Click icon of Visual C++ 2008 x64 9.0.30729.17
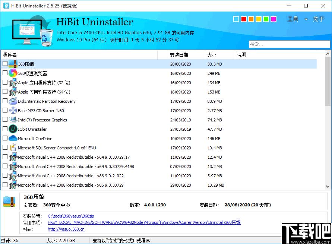Screen dimensions: 332x244 (13, 157)
